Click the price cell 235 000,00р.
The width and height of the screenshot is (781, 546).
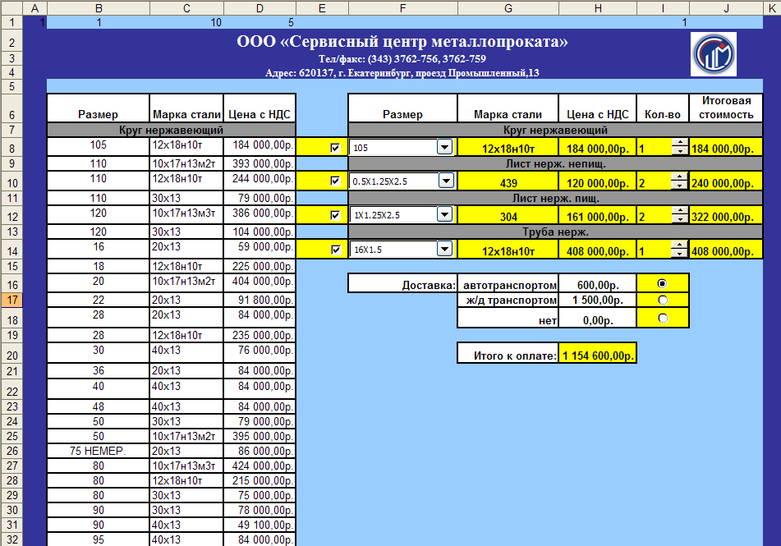[260, 335]
